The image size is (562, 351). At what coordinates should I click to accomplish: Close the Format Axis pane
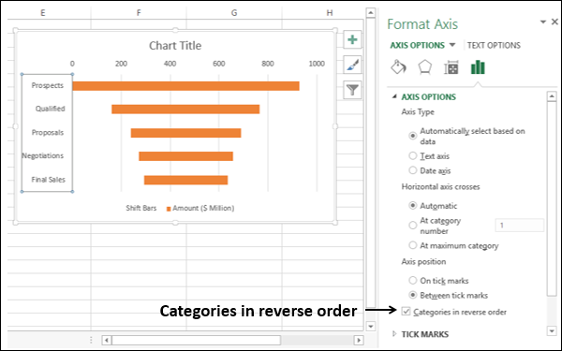coord(555,22)
